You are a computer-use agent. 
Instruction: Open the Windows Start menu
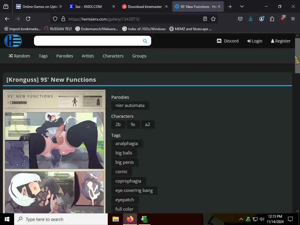(x=7, y=219)
